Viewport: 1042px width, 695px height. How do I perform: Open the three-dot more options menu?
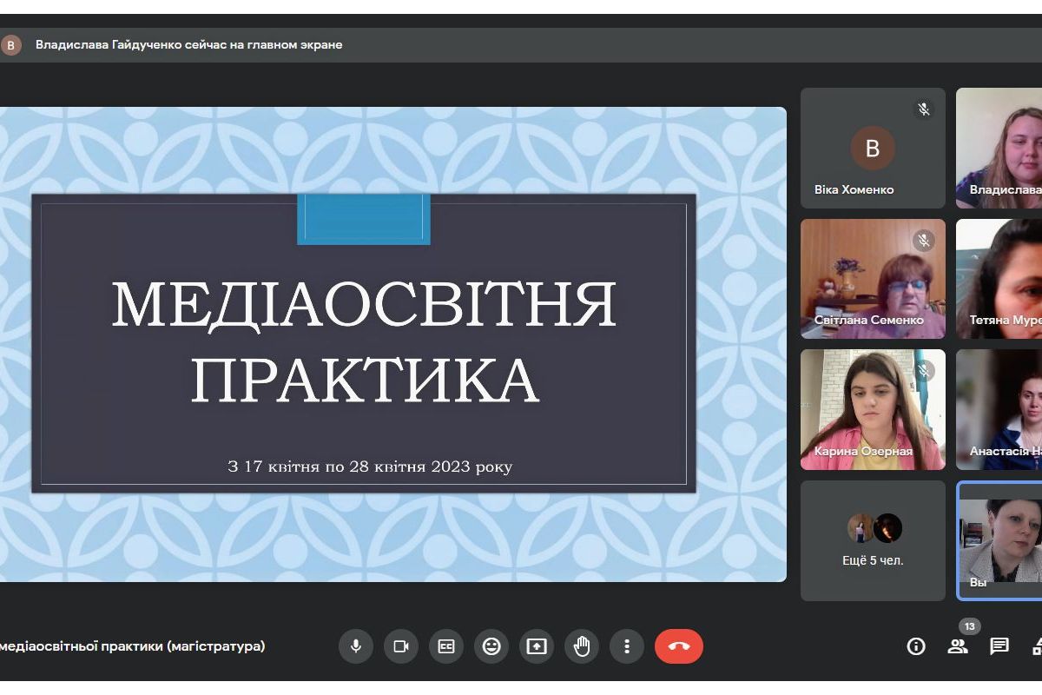[627, 646]
